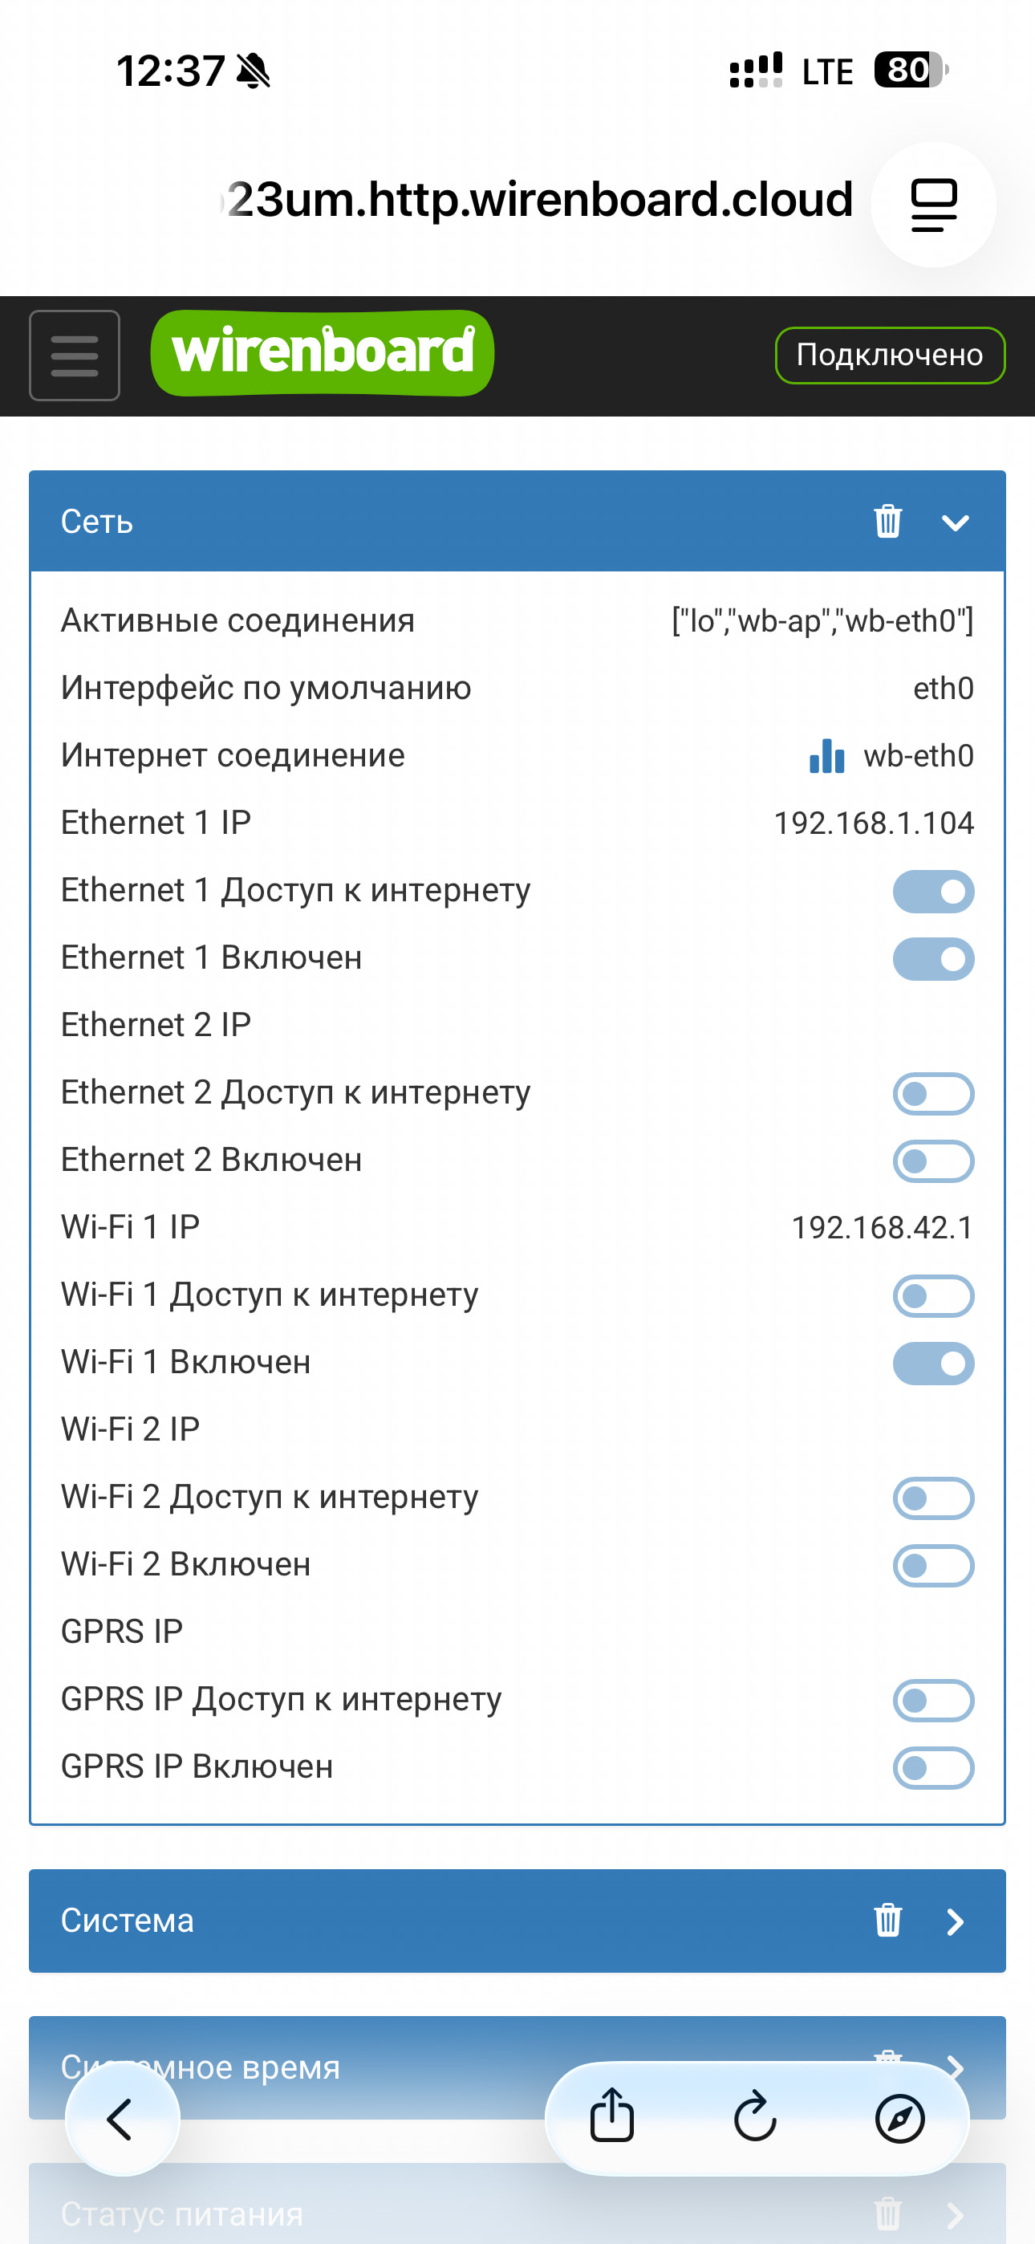The height and width of the screenshot is (2244, 1035).
Task: Toggle Ethernet 1 Включен switch
Action: pos(933,959)
